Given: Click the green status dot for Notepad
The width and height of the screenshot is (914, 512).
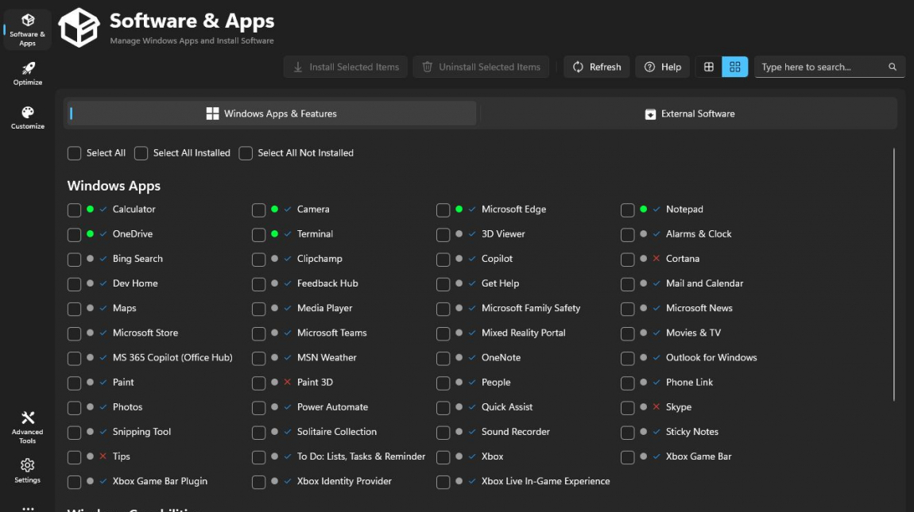Looking at the screenshot, I should pos(644,209).
